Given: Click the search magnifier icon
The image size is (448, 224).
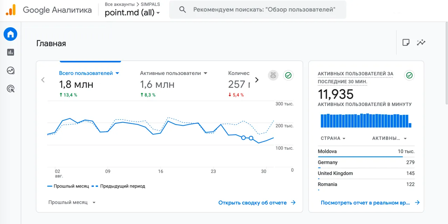Looking at the screenshot, I should coord(182,10).
